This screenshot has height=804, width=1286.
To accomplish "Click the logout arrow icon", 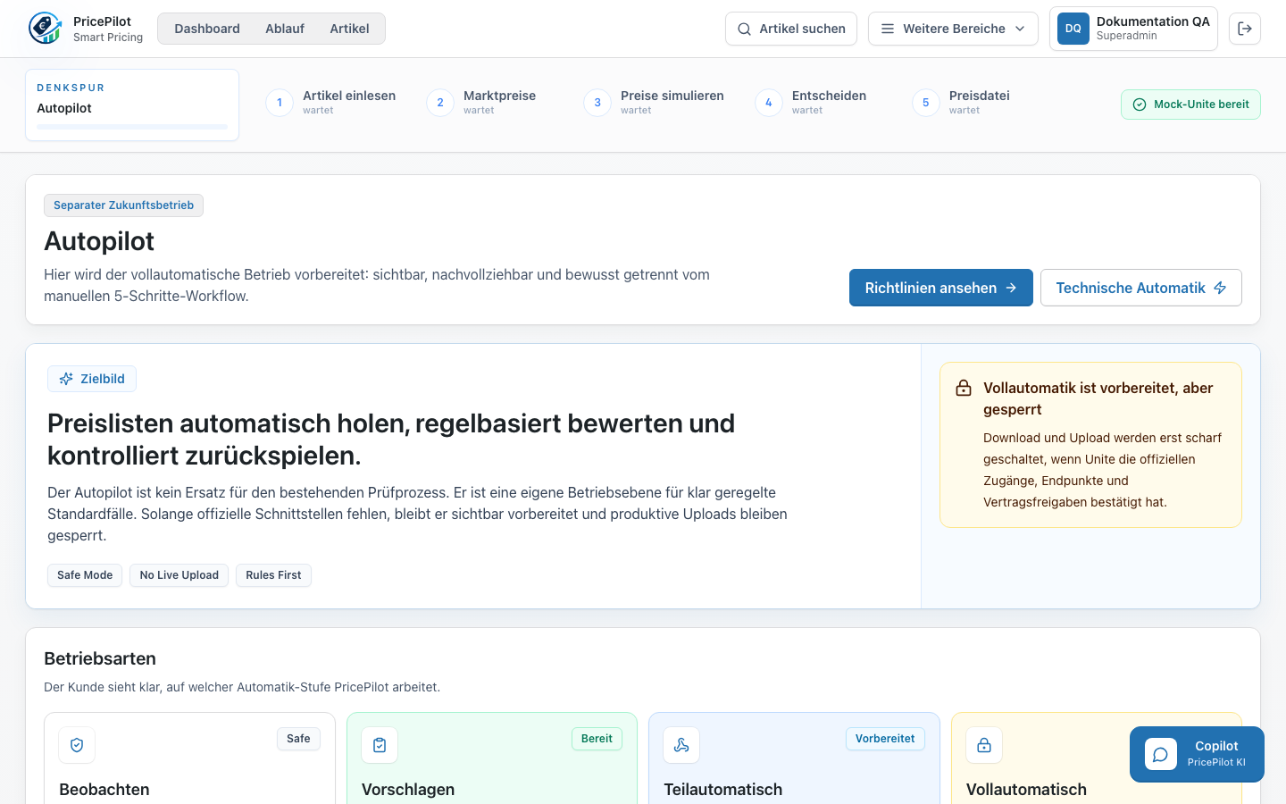I will tap(1245, 29).
